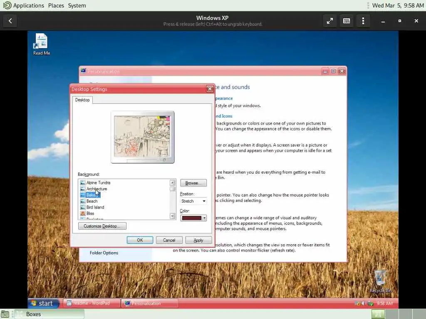Open the Boxes keyboard shortcuts icon
Viewport: 426px width, 319px height.
tap(347, 21)
